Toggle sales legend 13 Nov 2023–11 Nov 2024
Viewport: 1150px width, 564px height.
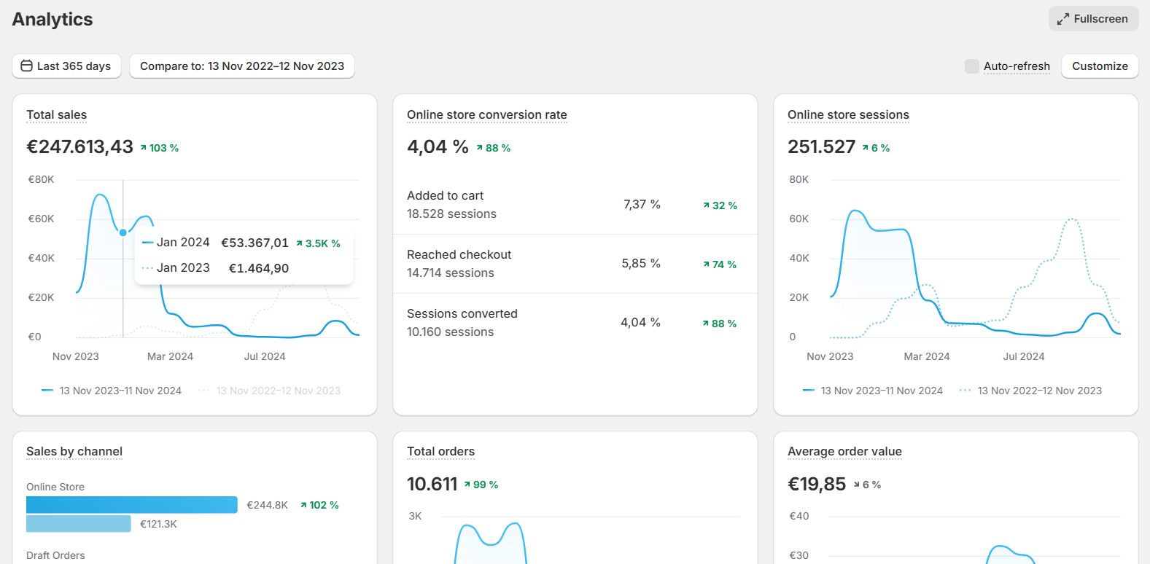[x=112, y=391]
